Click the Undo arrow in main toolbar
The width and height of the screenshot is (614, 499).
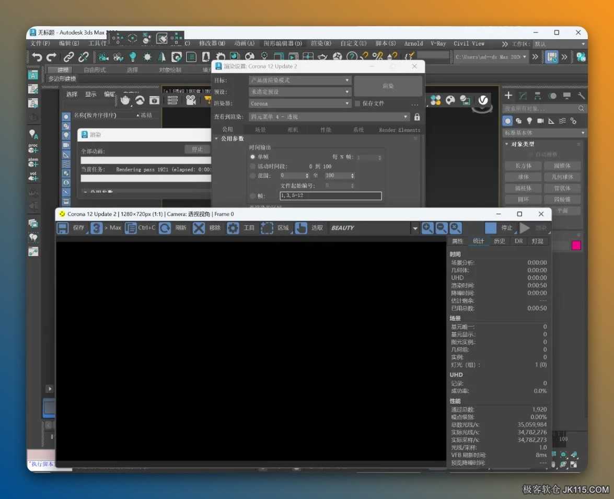(x=37, y=57)
